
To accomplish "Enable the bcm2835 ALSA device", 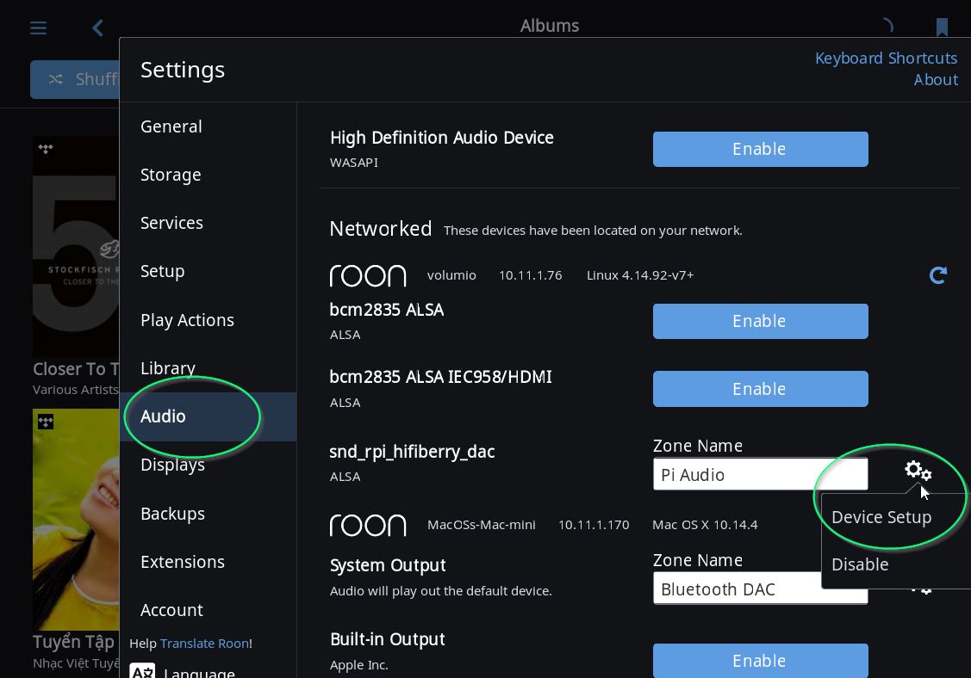I will (761, 321).
